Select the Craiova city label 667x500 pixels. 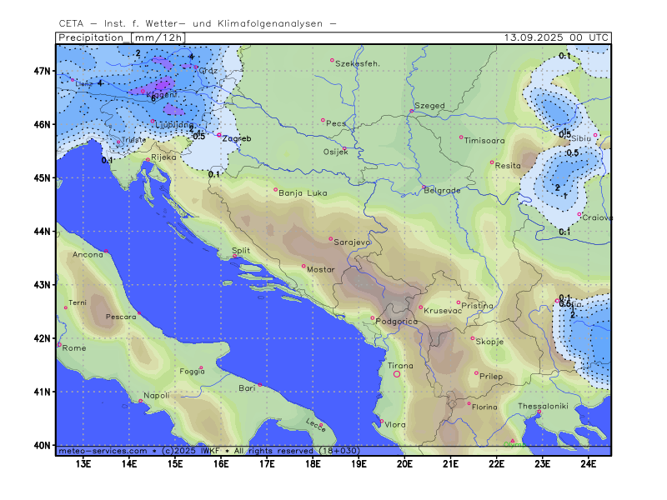[597, 217]
